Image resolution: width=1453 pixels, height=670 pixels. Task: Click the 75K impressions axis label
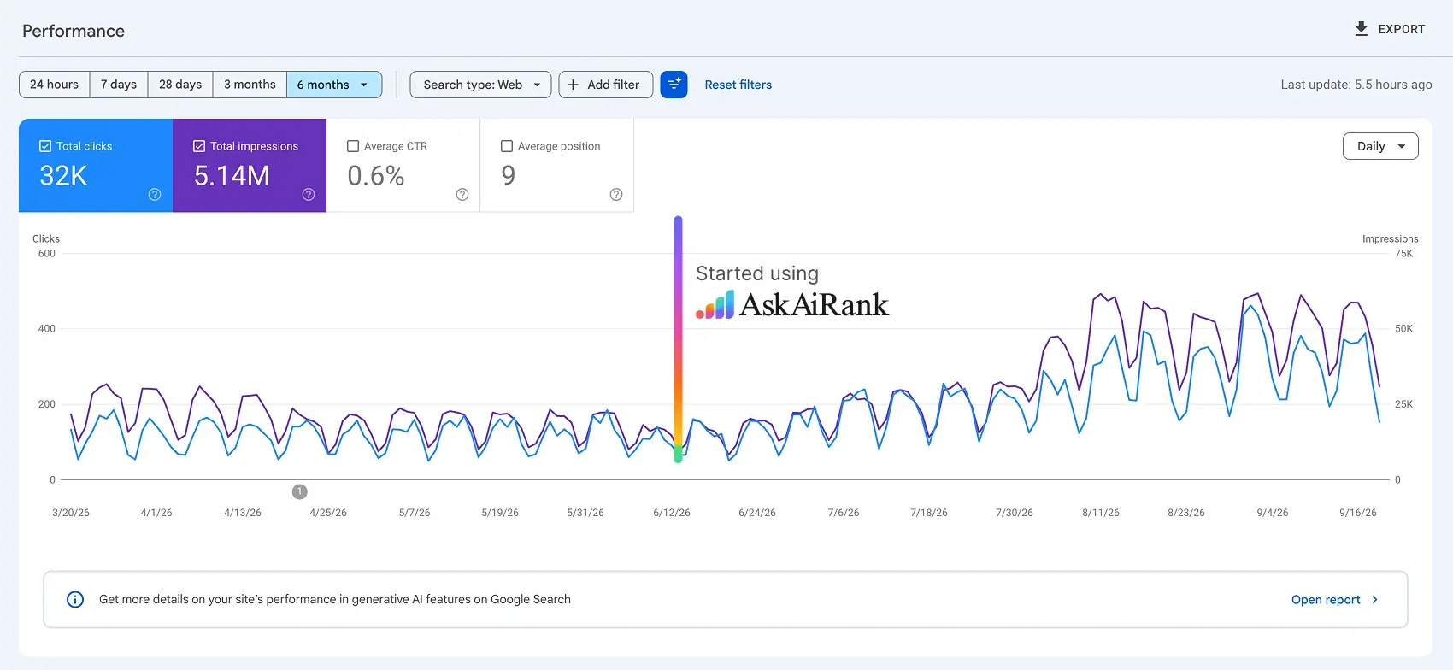(x=1403, y=254)
